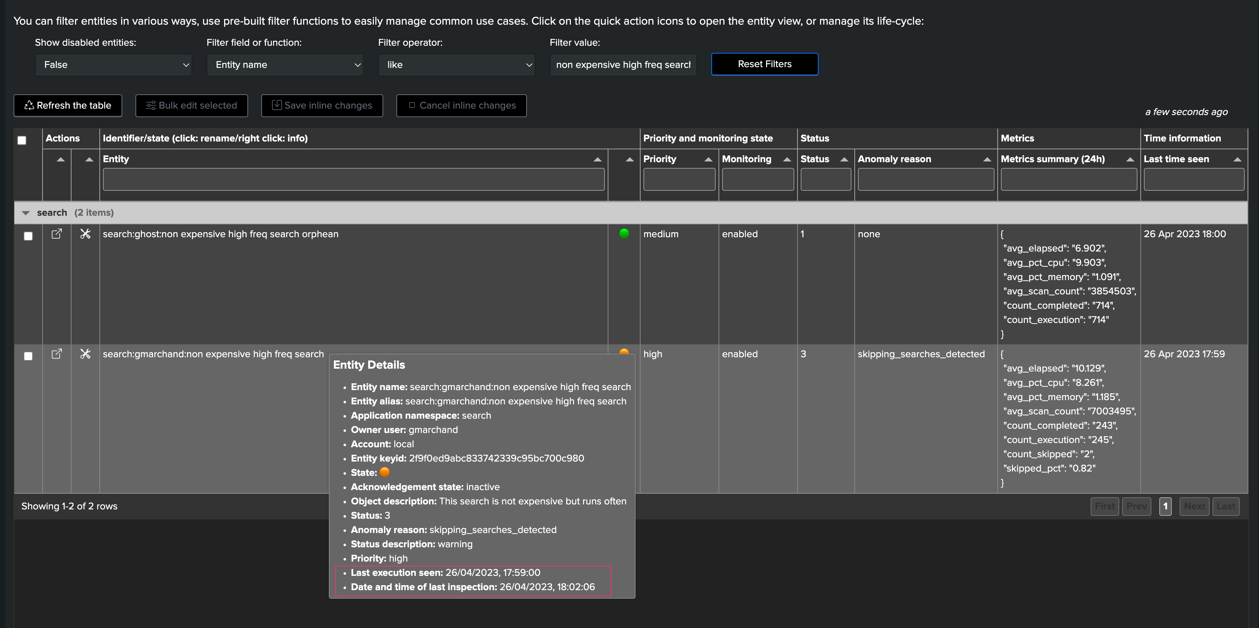Open entity view for ghost search orphean row
The width and height of the screenshot is (1259, 628).
[x=57, y=234]
